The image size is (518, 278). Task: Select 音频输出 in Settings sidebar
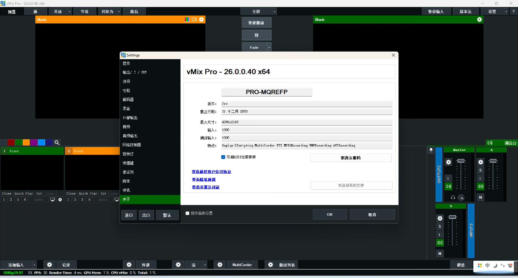pos(150,136)
